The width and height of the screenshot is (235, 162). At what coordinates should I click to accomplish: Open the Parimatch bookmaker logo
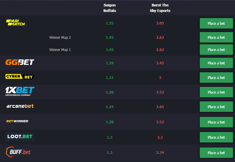pyautogui.click(x=15, y=22)
